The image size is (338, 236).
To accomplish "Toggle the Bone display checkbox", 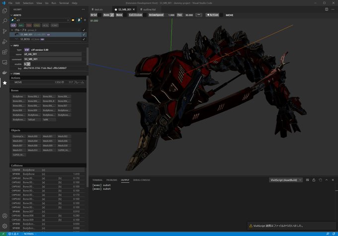I will tap(125, 15).
